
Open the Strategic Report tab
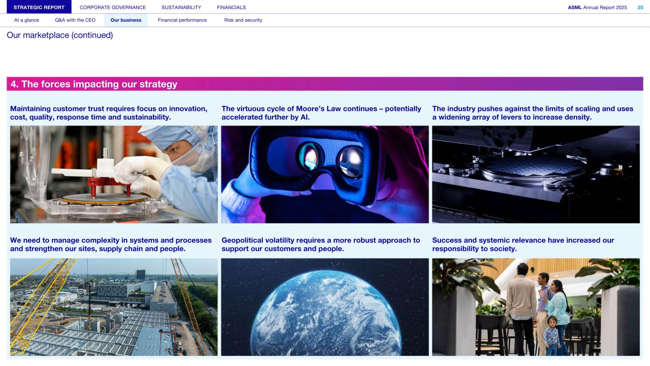click(39, 7)
